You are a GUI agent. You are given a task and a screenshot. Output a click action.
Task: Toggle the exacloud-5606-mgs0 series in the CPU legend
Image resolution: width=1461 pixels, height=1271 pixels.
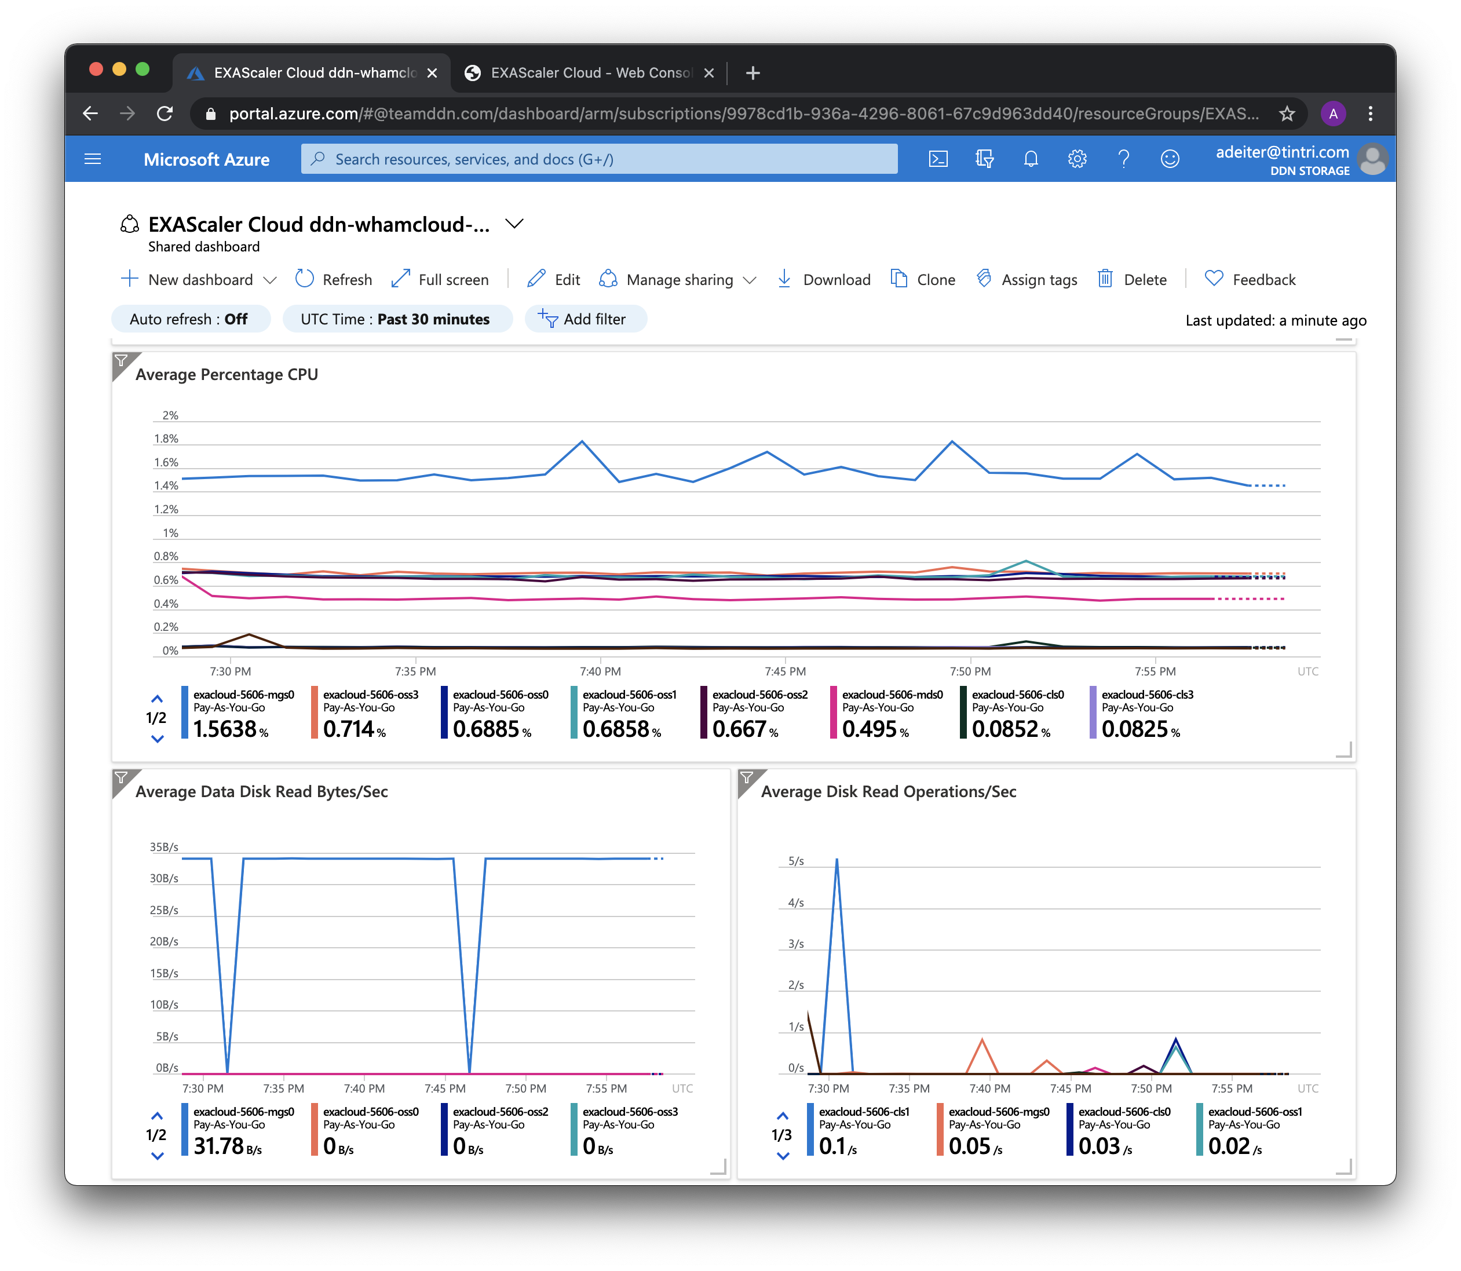click(243, 696)
